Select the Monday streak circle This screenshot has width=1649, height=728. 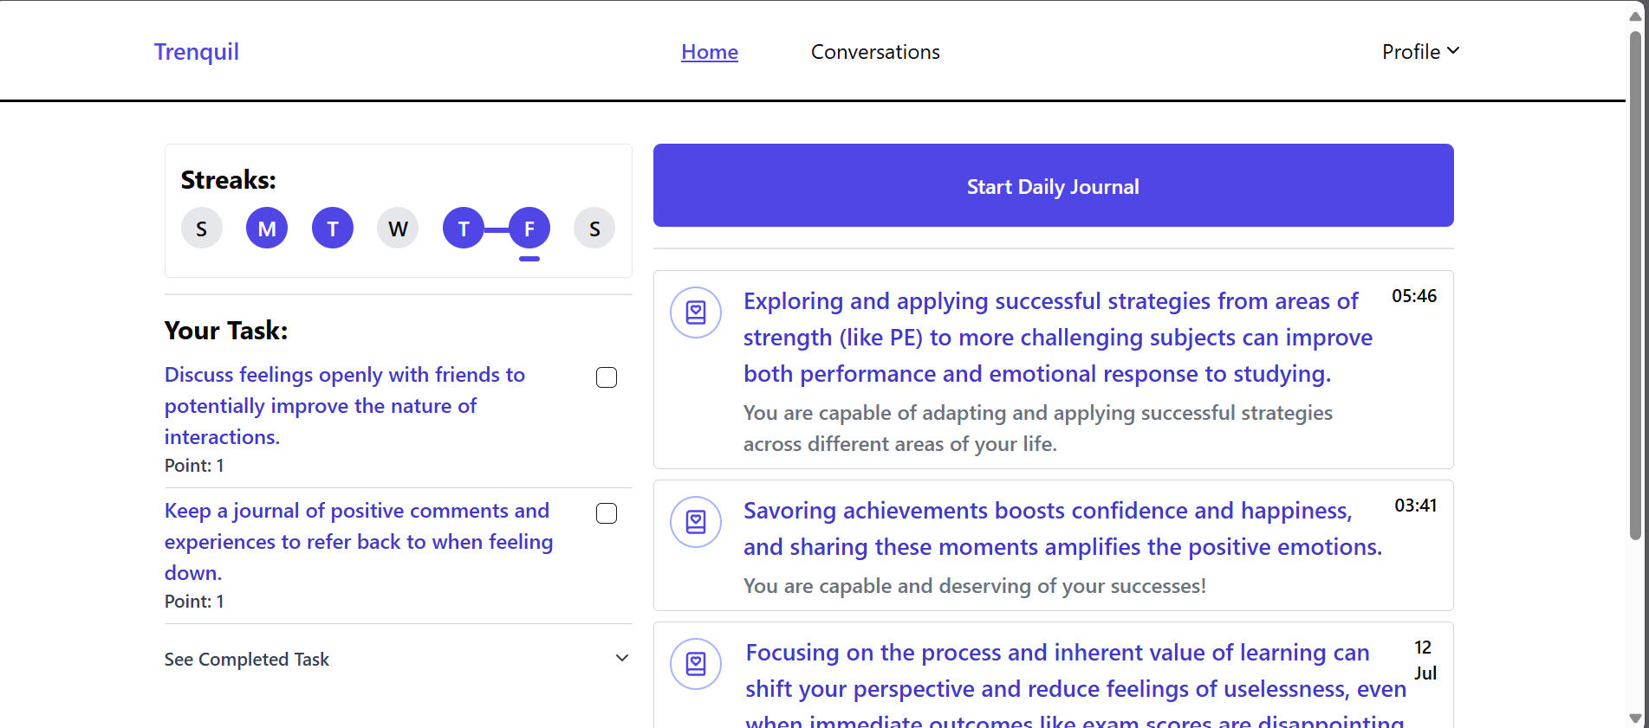(x=267, y=229)
